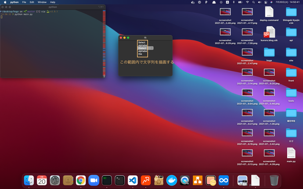Image resolution: width=303 pixels, height=189 pixels.
Task: Click the date and time 14:50:41
Action: tap(288, 2)
